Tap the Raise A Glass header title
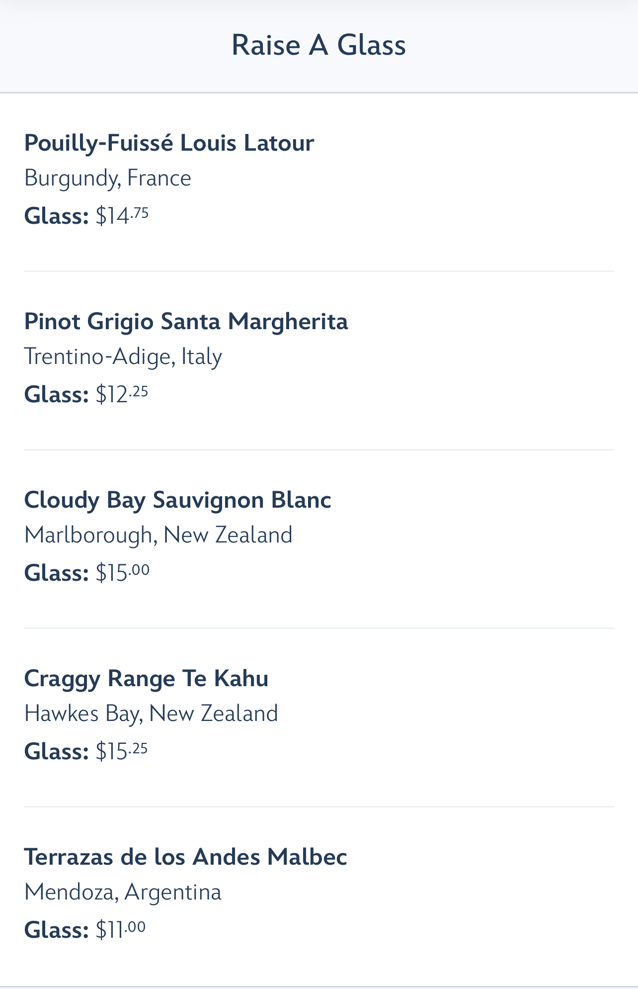Image resolution: width=638 pixels, height=989 pixels. point(319,45)
